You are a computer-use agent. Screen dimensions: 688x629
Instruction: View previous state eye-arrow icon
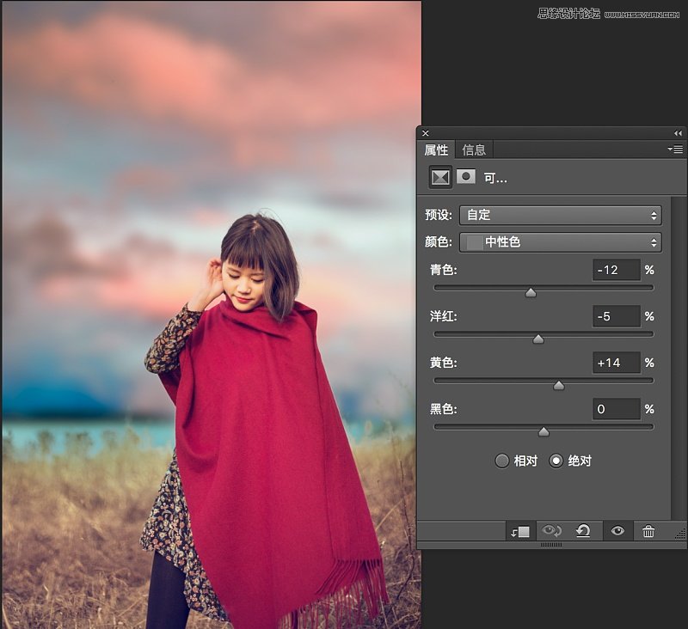551,531
